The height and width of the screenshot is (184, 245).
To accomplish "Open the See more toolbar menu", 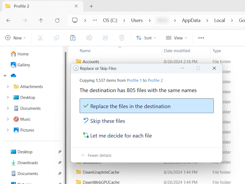I will 201,37.
